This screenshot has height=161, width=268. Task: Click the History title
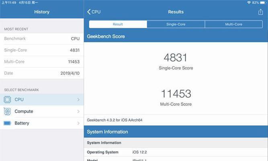click(42, 12)
